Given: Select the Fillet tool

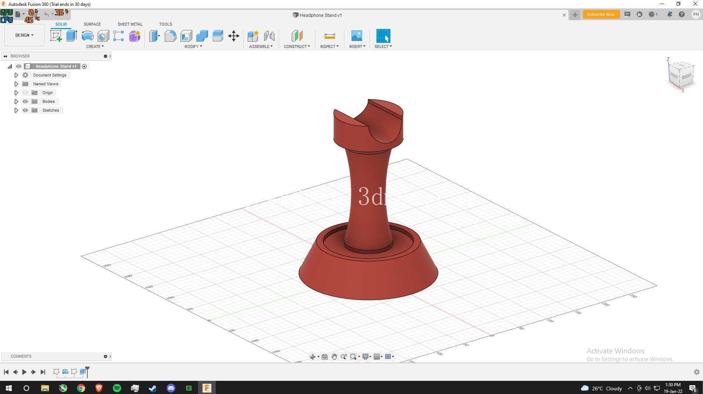Looking at the screenshot, I should [170, 36].
